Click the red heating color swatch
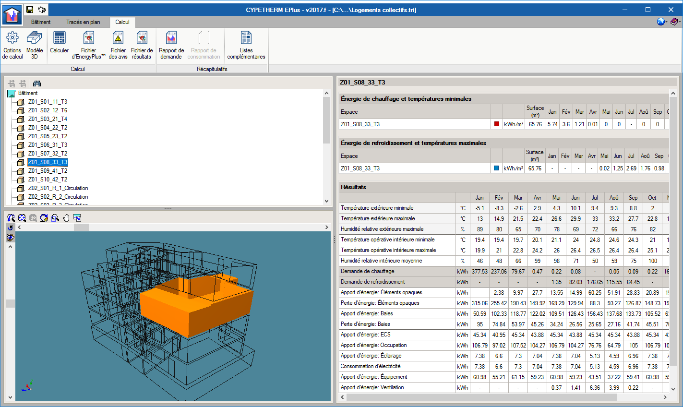Screen dimensions: 683x407 [x=497, y=124]
